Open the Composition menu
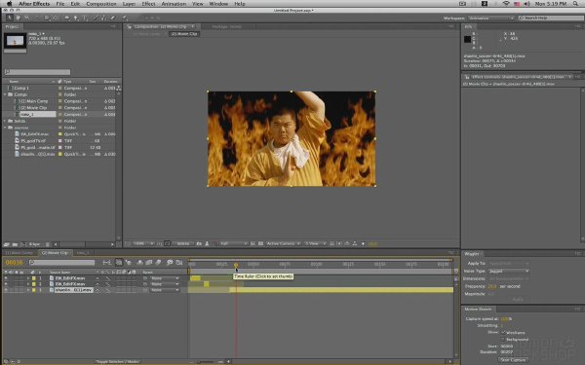 (101, 4)
